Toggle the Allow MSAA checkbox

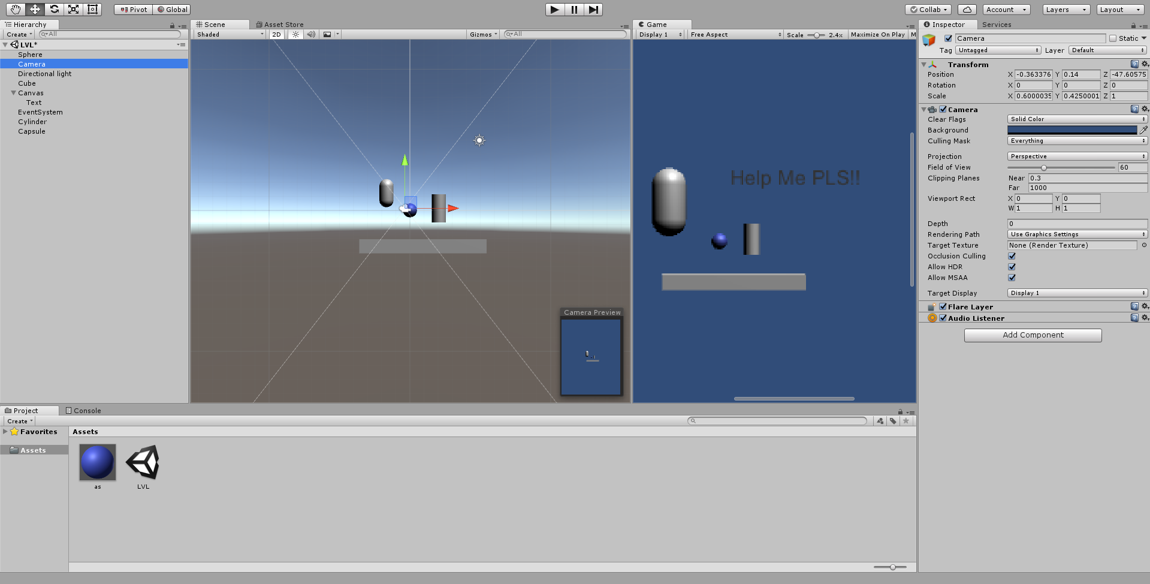(x=1011, y=278)
